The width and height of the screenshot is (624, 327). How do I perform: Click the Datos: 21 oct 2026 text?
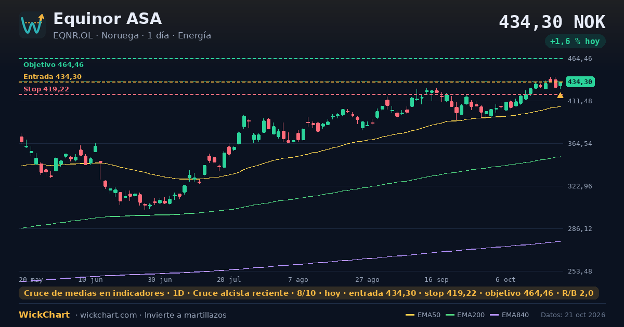[573, 315]
